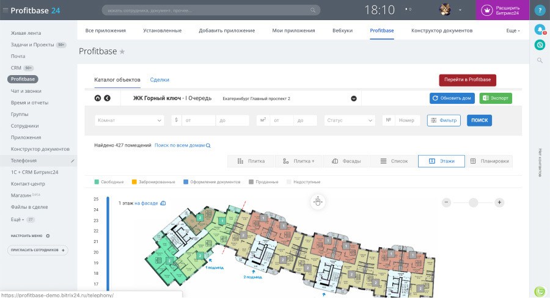Image resolution: width=550 pixels, height=298 pixels.
Task: Open the Все приложения tab
Action: tap(106, 31)
